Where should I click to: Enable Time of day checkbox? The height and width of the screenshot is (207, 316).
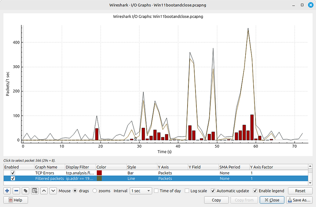156,191
